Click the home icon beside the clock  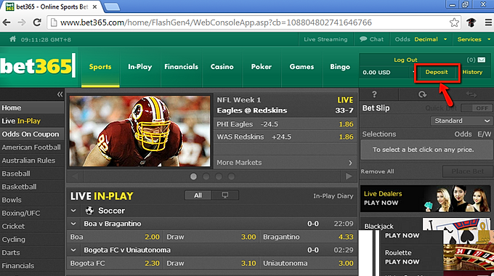[12, 39]
